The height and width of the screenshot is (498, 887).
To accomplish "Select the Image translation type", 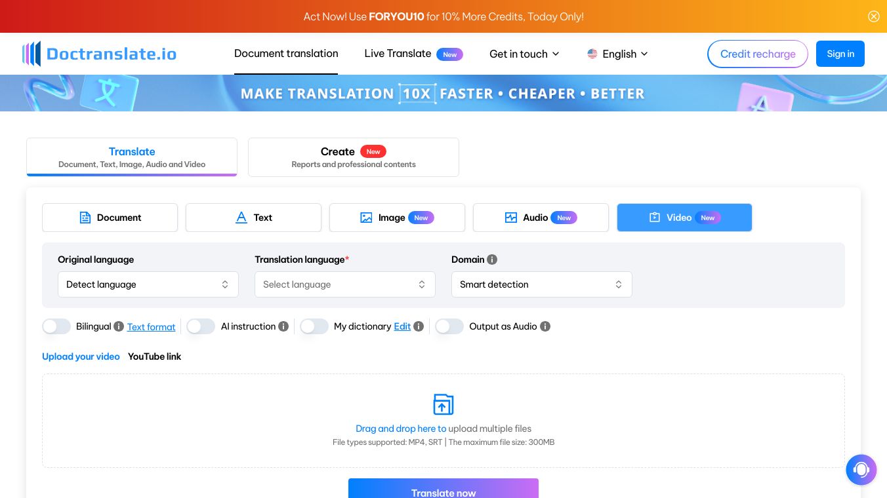I will pyautogui.click(x=397, y=218).
